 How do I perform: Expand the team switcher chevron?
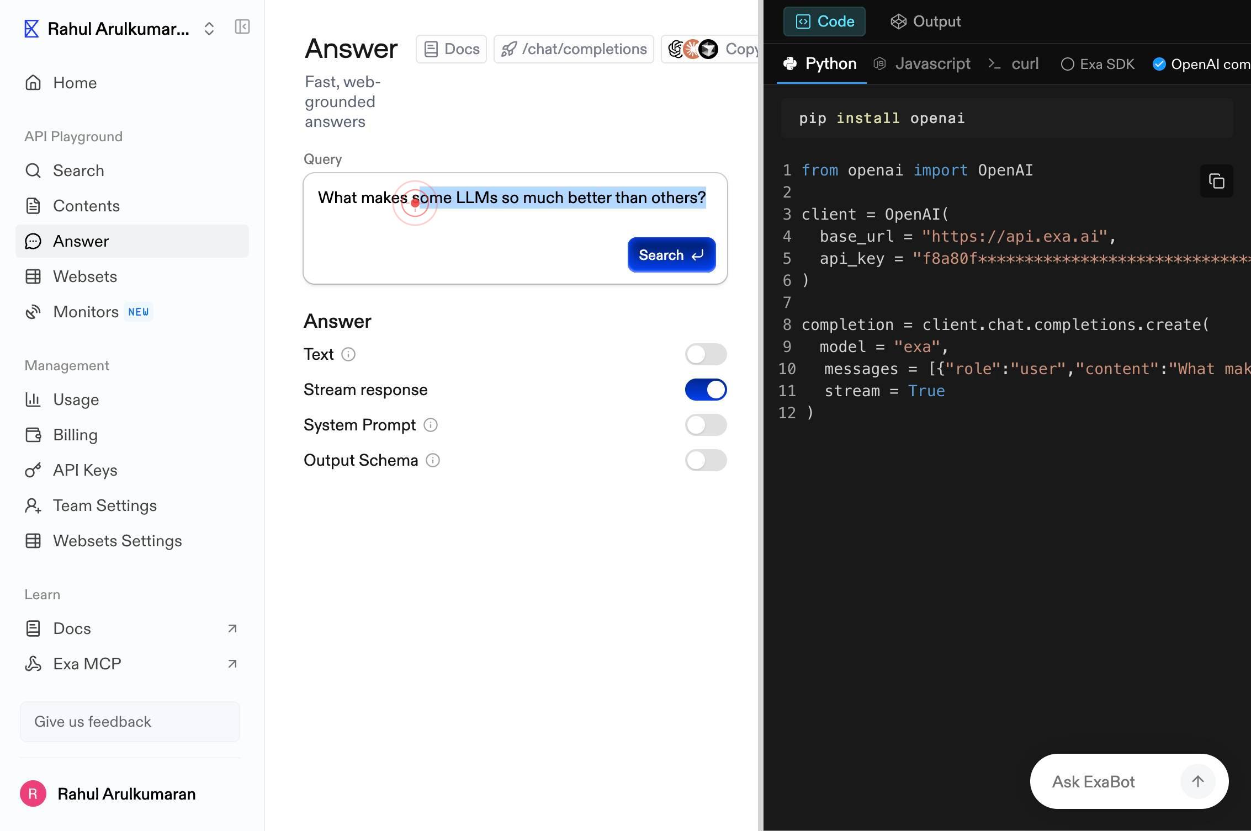click(x=209, y=29)
